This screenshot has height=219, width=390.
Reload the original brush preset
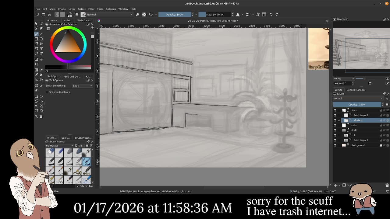coord(151,14)
